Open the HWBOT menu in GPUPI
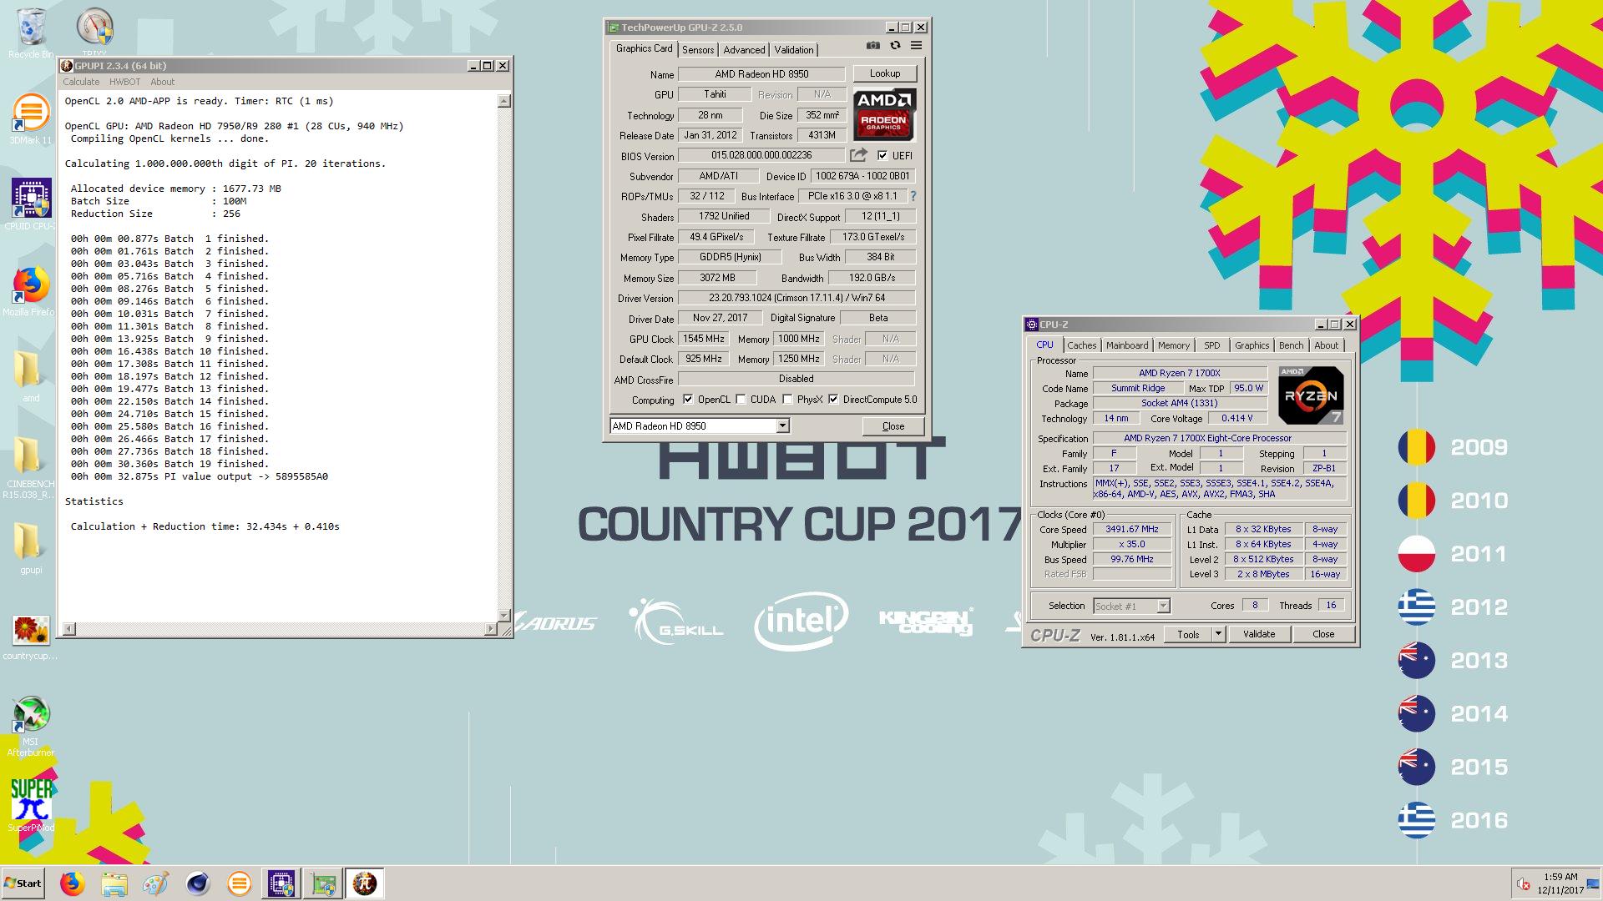1603x901 pixels. pyautogui.click(x=124, y=82)
